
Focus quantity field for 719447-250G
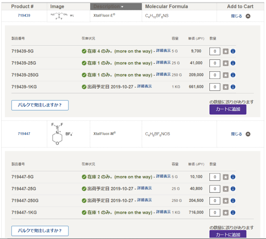click(x=215, y=201)
